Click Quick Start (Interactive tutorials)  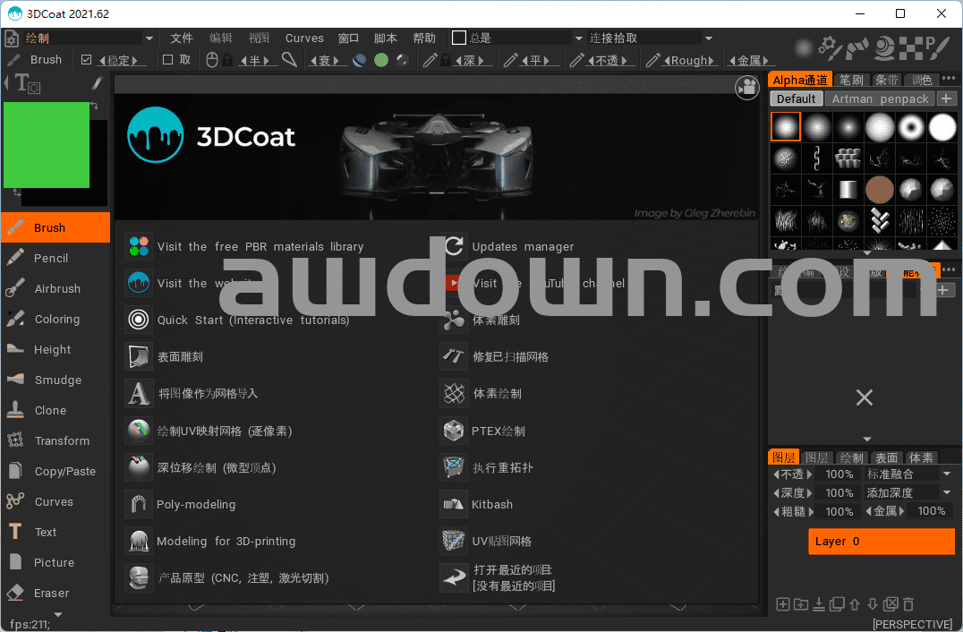pyautogui.click(x=253, y=320)
